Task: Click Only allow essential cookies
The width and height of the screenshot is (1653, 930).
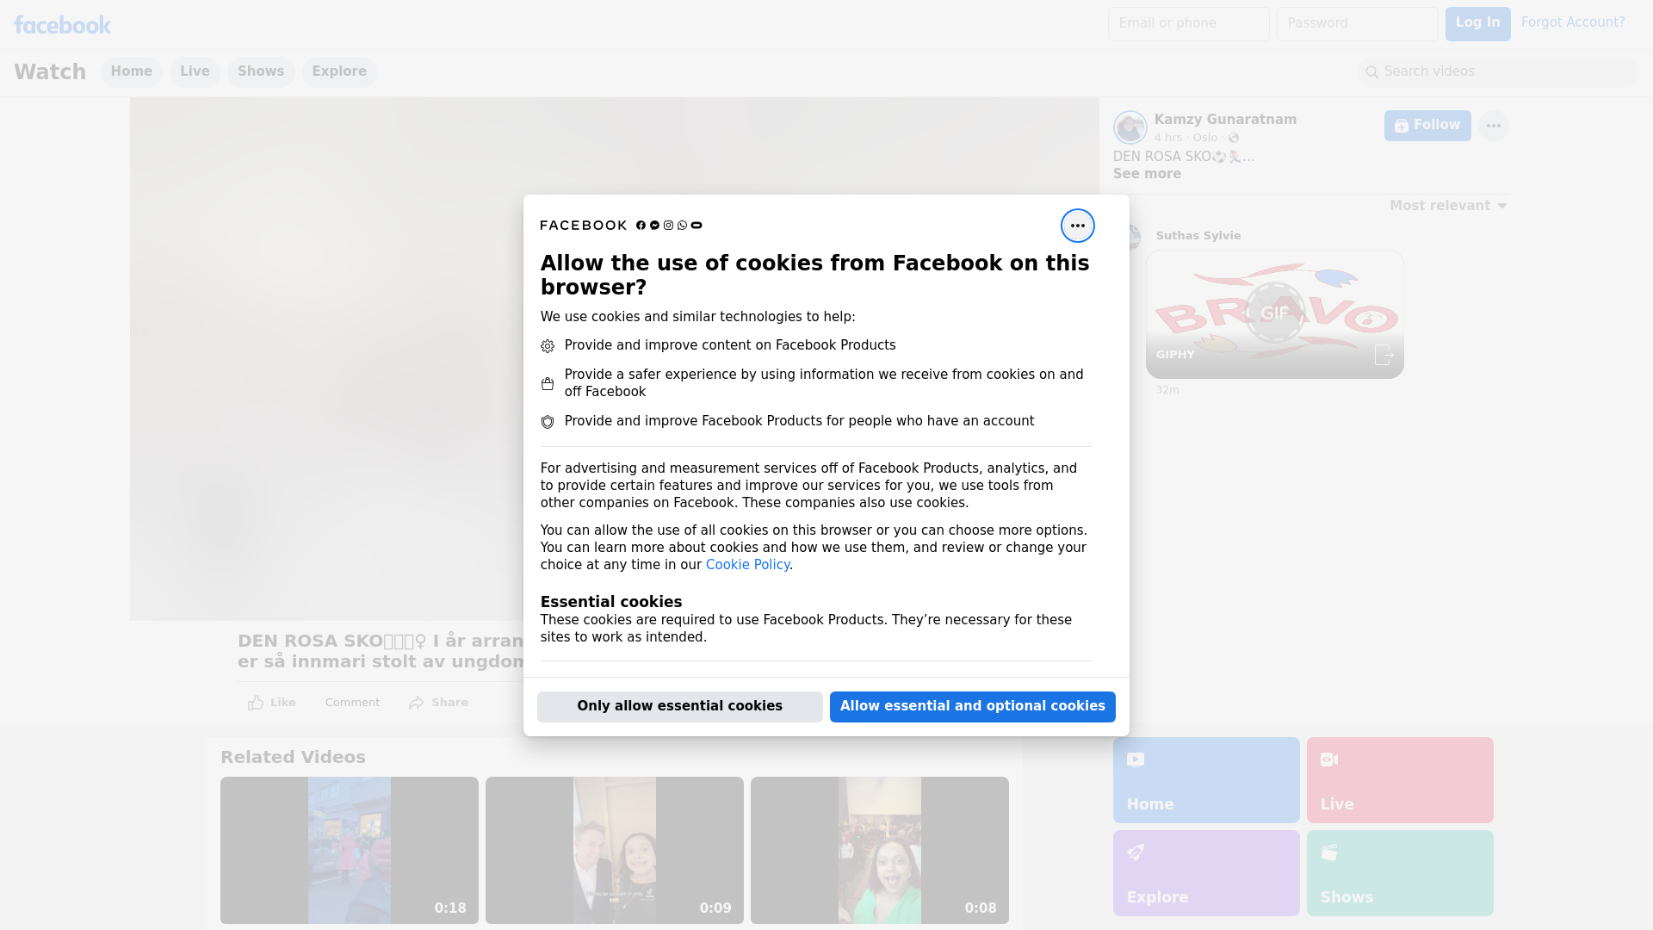Action: (x=679, y=707)
